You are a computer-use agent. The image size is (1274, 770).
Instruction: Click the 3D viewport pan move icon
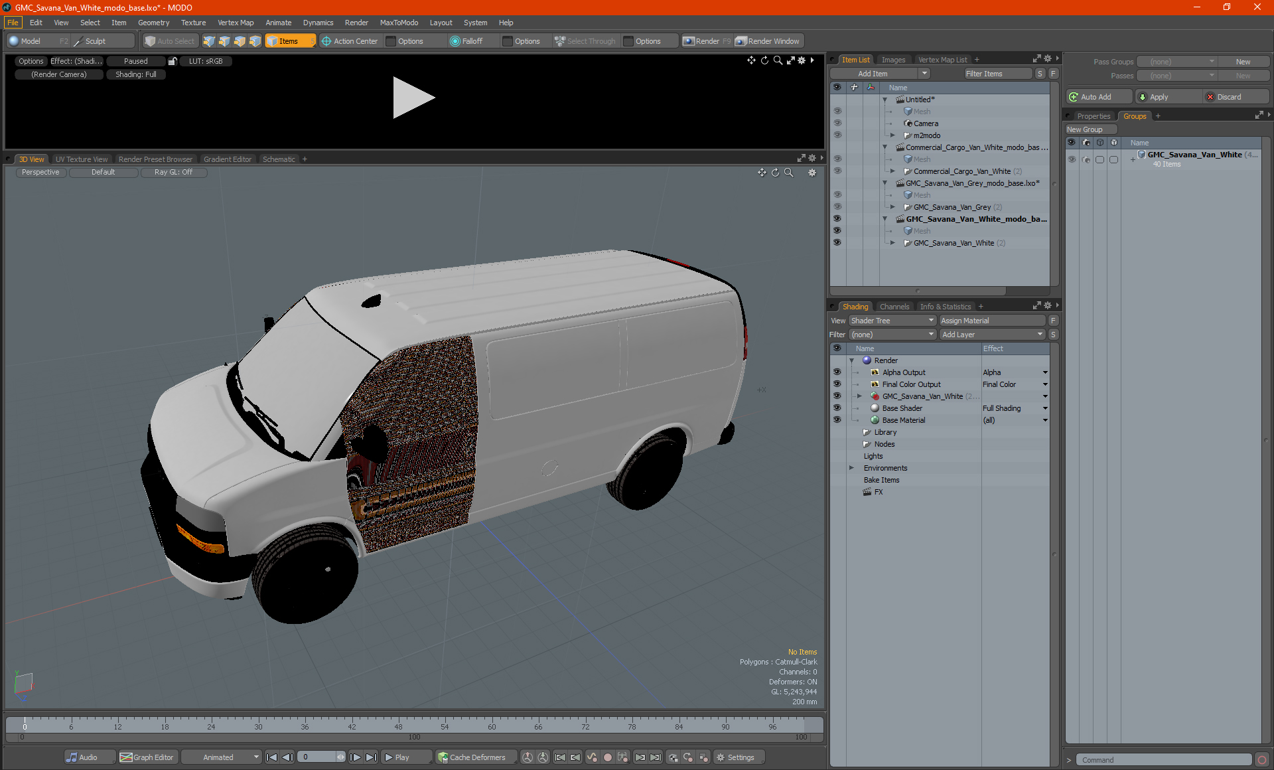(762, 173)
